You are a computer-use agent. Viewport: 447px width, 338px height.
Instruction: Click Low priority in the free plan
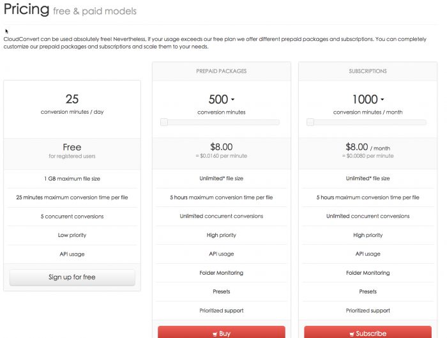(72, 235)
